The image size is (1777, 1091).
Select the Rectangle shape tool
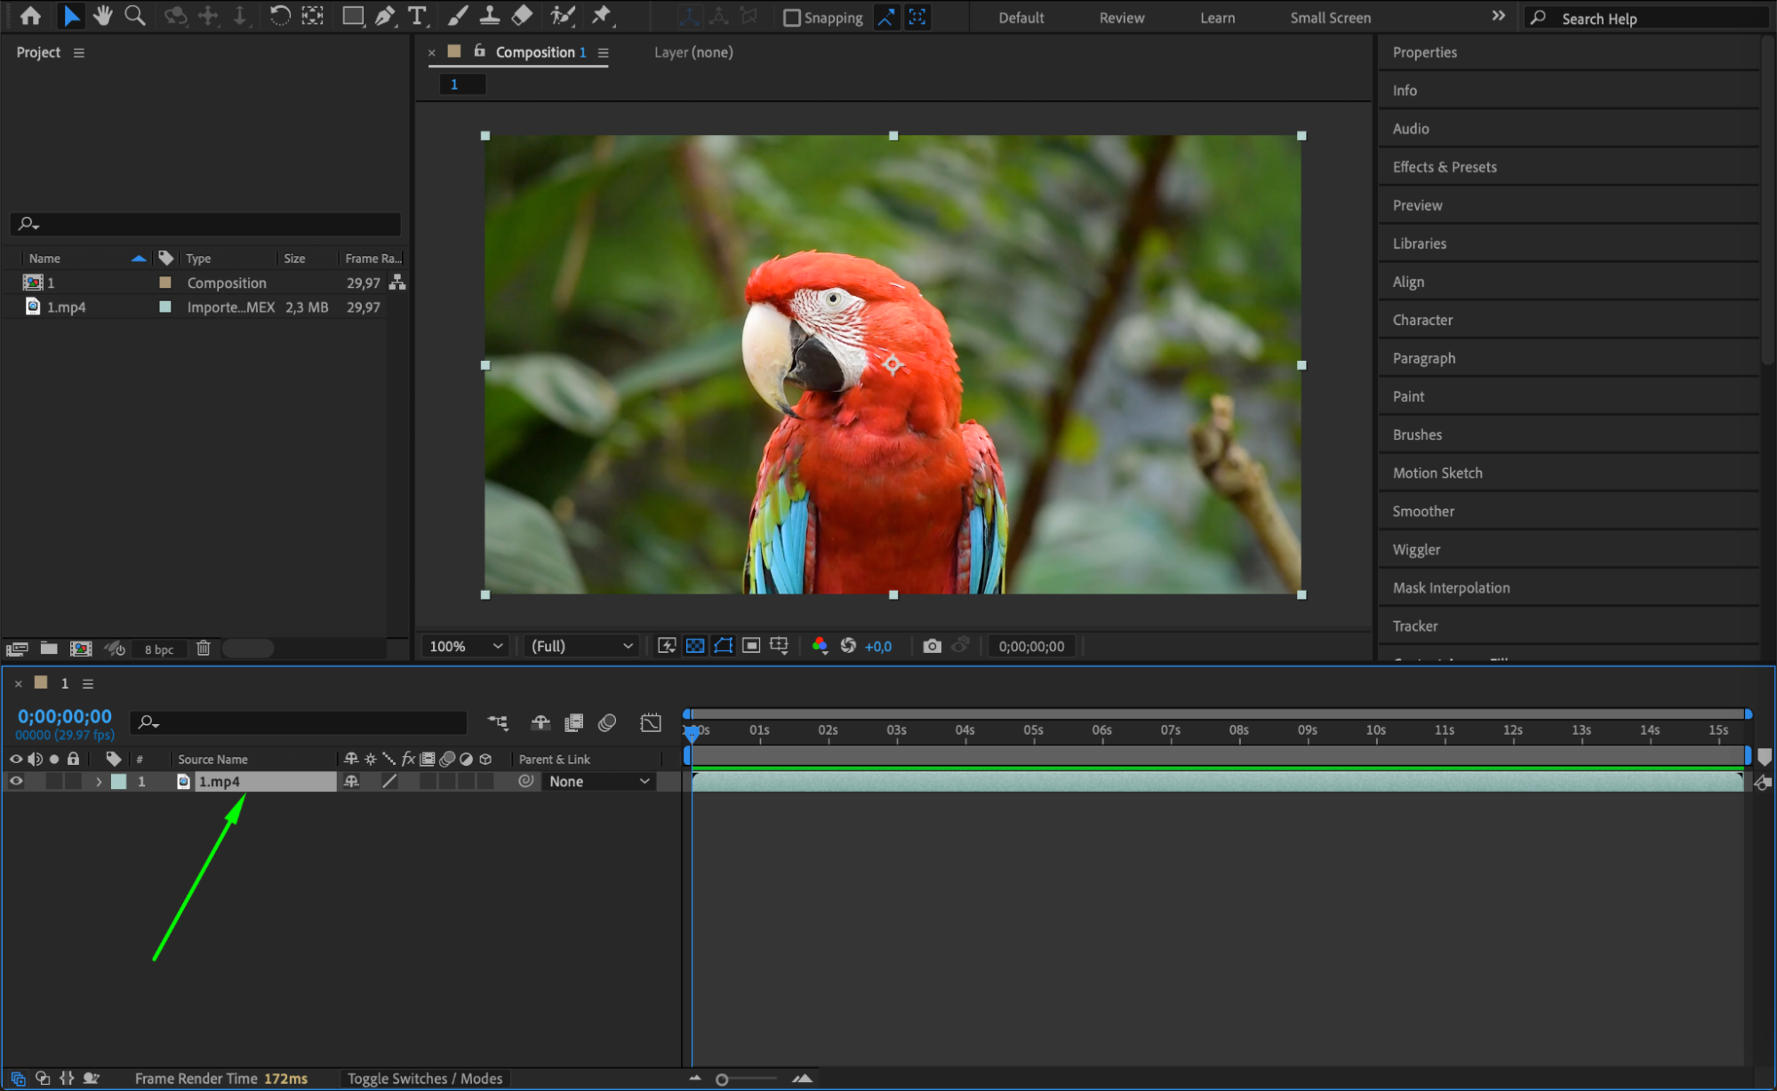(353, 15)
